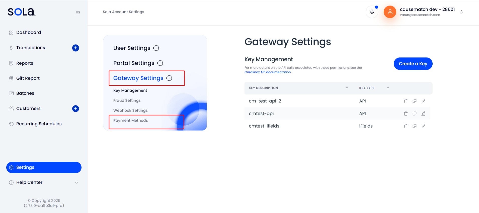
Task: Open the Cardknox API documentation link
Action: point(268,72)
